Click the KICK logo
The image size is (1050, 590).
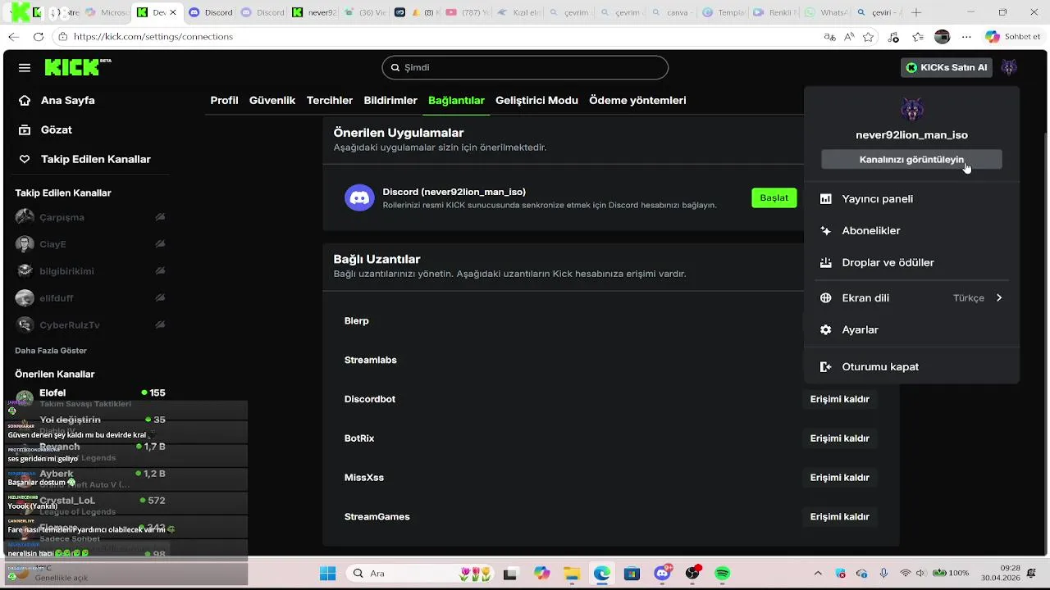click(77, 67)
